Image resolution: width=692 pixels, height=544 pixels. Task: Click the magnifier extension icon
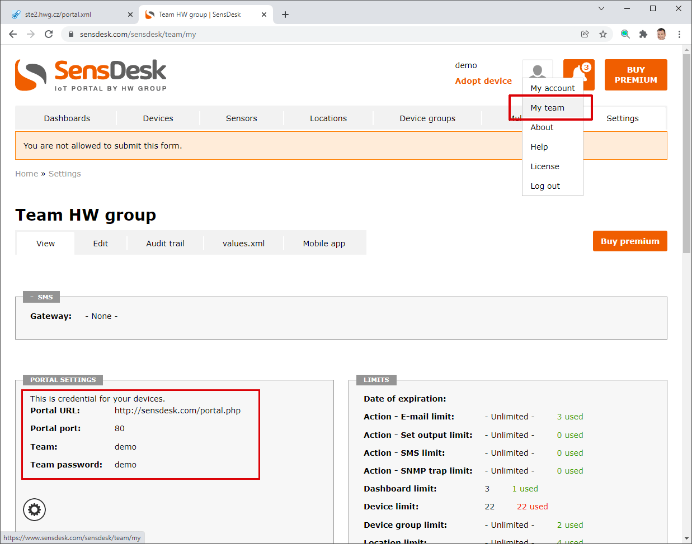click(x=625, y=34)
